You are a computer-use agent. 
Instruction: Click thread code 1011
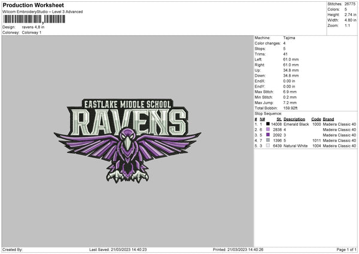[317, 141]
